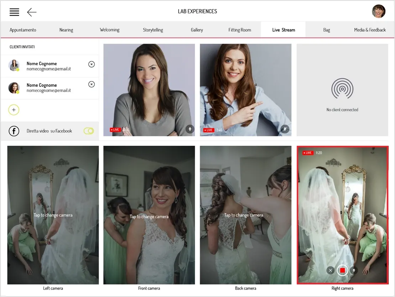Open the hamburger menu
This screenshot has width=395, height=297.
[x=14, y=12]
